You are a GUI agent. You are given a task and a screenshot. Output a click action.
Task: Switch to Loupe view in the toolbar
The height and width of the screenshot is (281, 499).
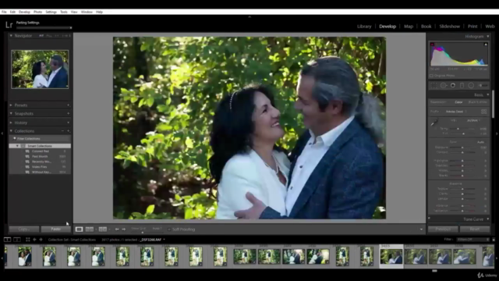(x=79, y=229)
